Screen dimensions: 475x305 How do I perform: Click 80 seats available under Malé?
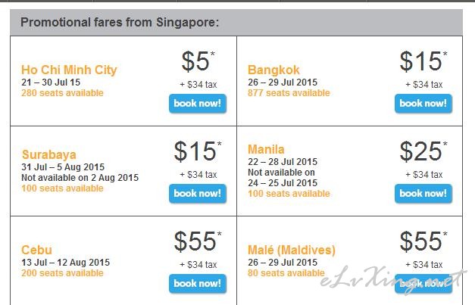[x=286, y=273]
